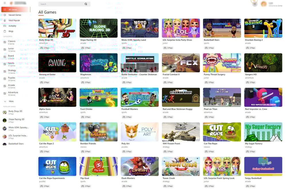Open Poly Art thumbnail
289x189 pixels.
140,132
